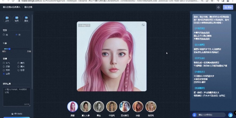Choose the top-left expression radio option
The height and width of the screenshot is (118, 236).
tap(4, 63)
